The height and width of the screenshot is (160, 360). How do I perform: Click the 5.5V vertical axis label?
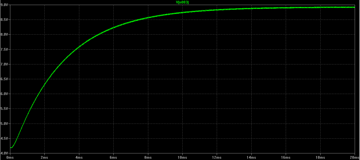(4, 109)
